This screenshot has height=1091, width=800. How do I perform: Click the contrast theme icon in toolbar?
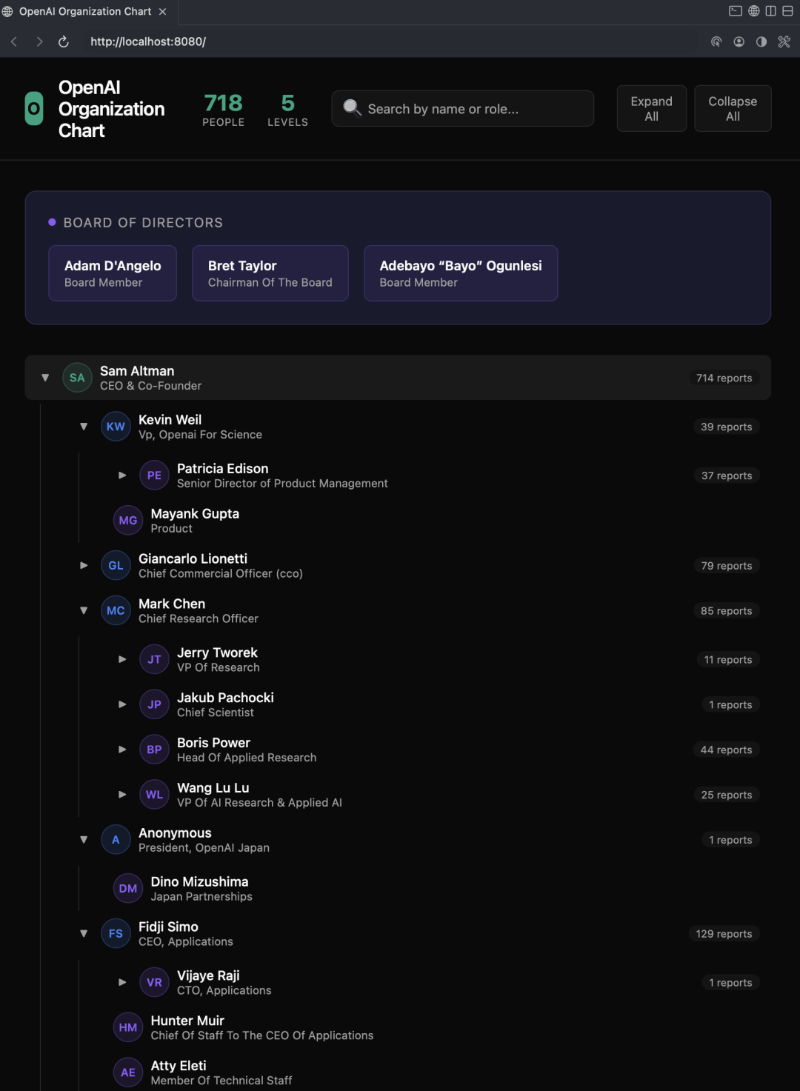coord(761,42)
